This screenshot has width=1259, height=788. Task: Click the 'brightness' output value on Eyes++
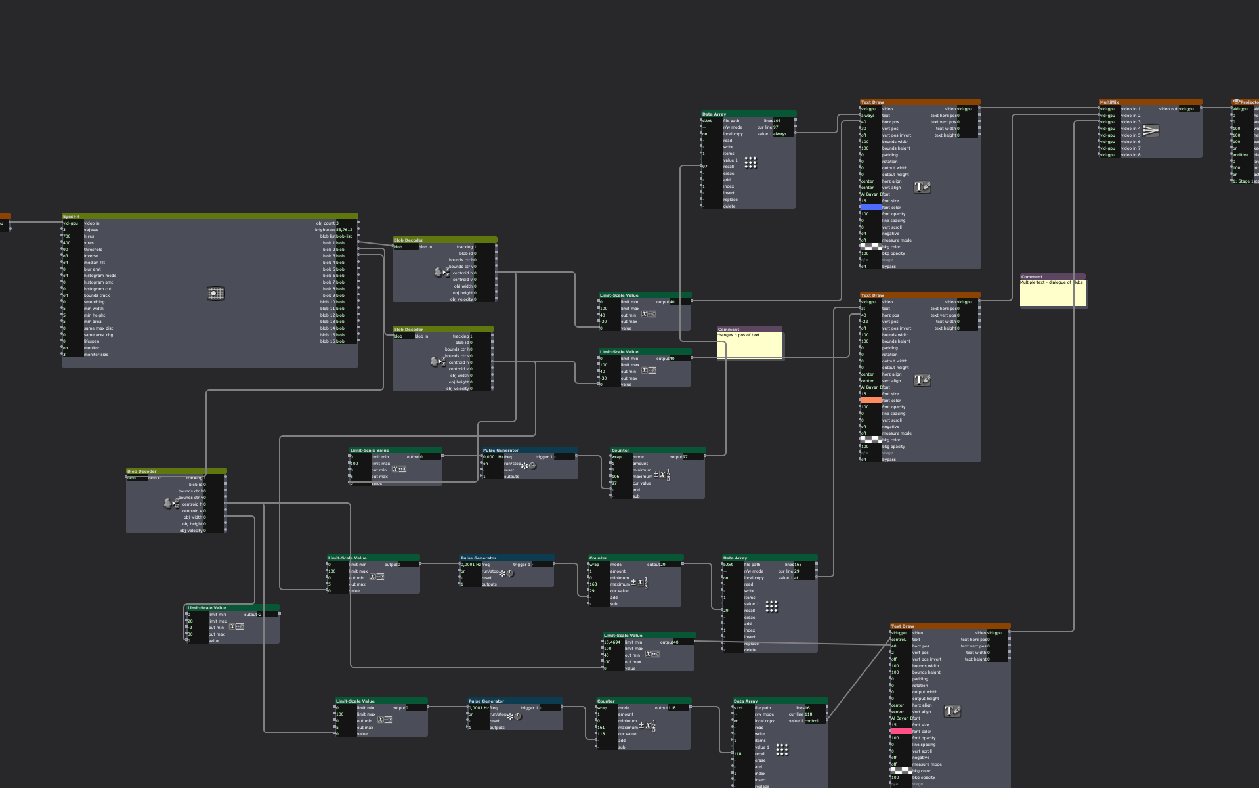[x=346, y=230]
